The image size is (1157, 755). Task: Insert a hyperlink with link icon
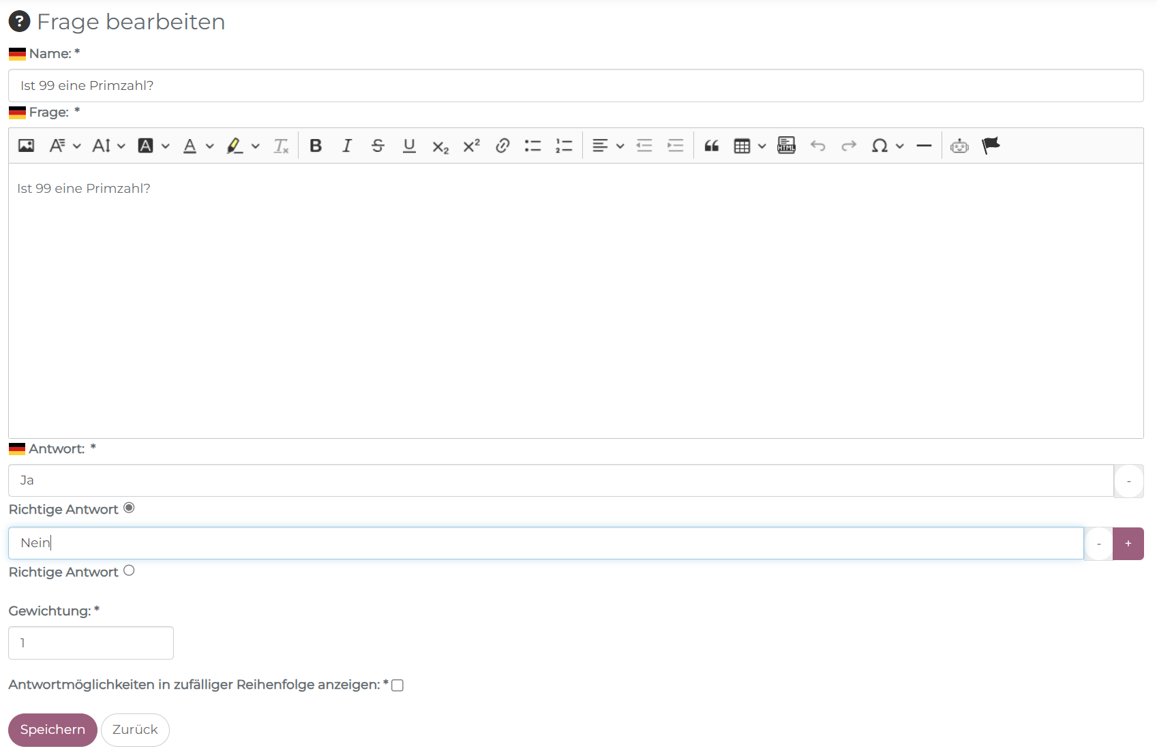point(502,146)
